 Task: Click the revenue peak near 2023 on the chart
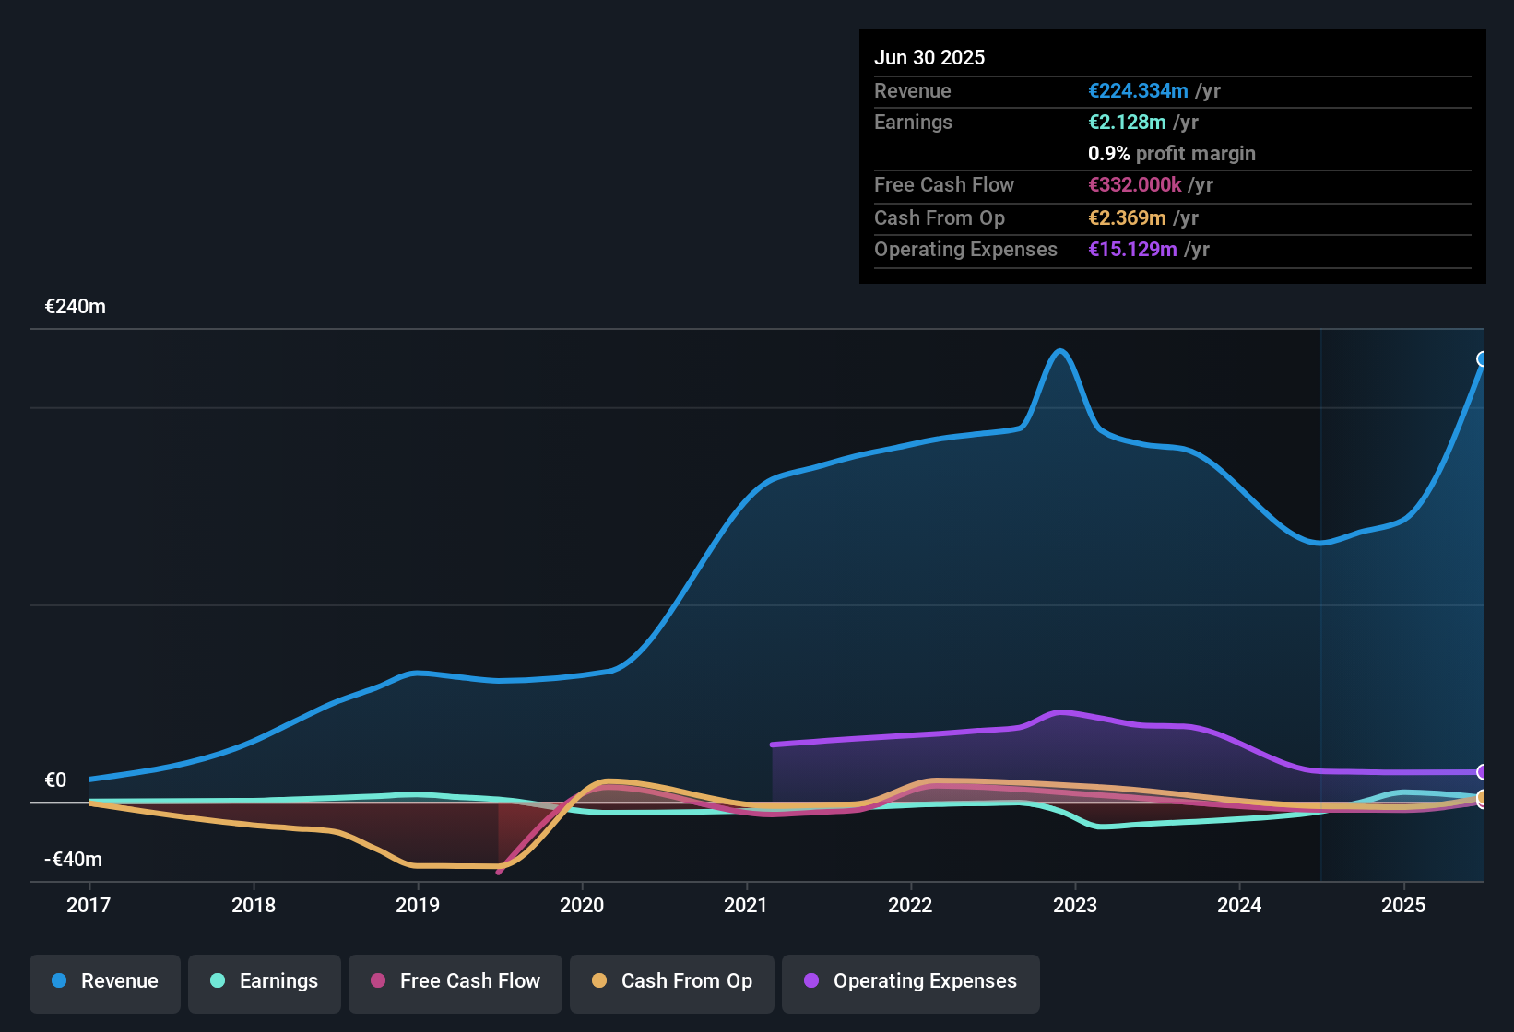(x=1062, y=352)
